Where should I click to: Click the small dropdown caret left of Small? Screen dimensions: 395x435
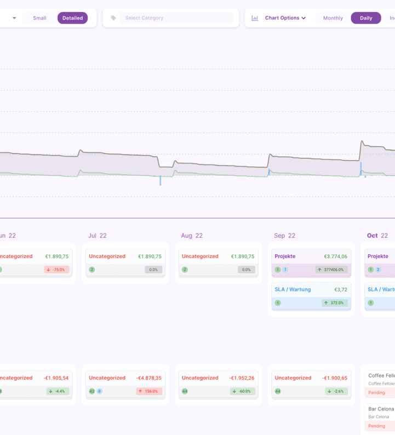[14, 18]
